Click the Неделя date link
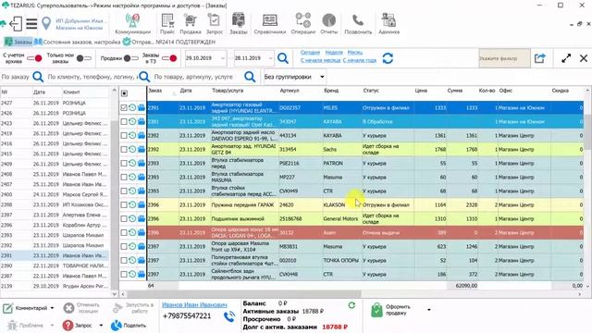The image size is (592, 333). (x=334, y=53)
